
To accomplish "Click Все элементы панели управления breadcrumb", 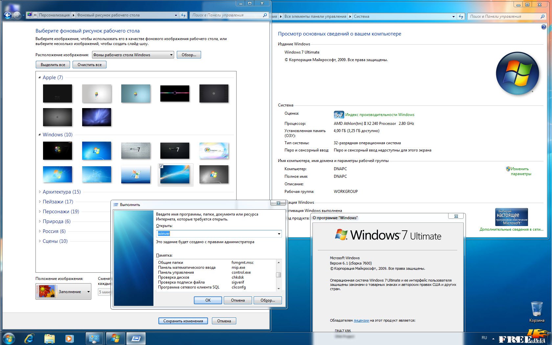I will (315, 16).
